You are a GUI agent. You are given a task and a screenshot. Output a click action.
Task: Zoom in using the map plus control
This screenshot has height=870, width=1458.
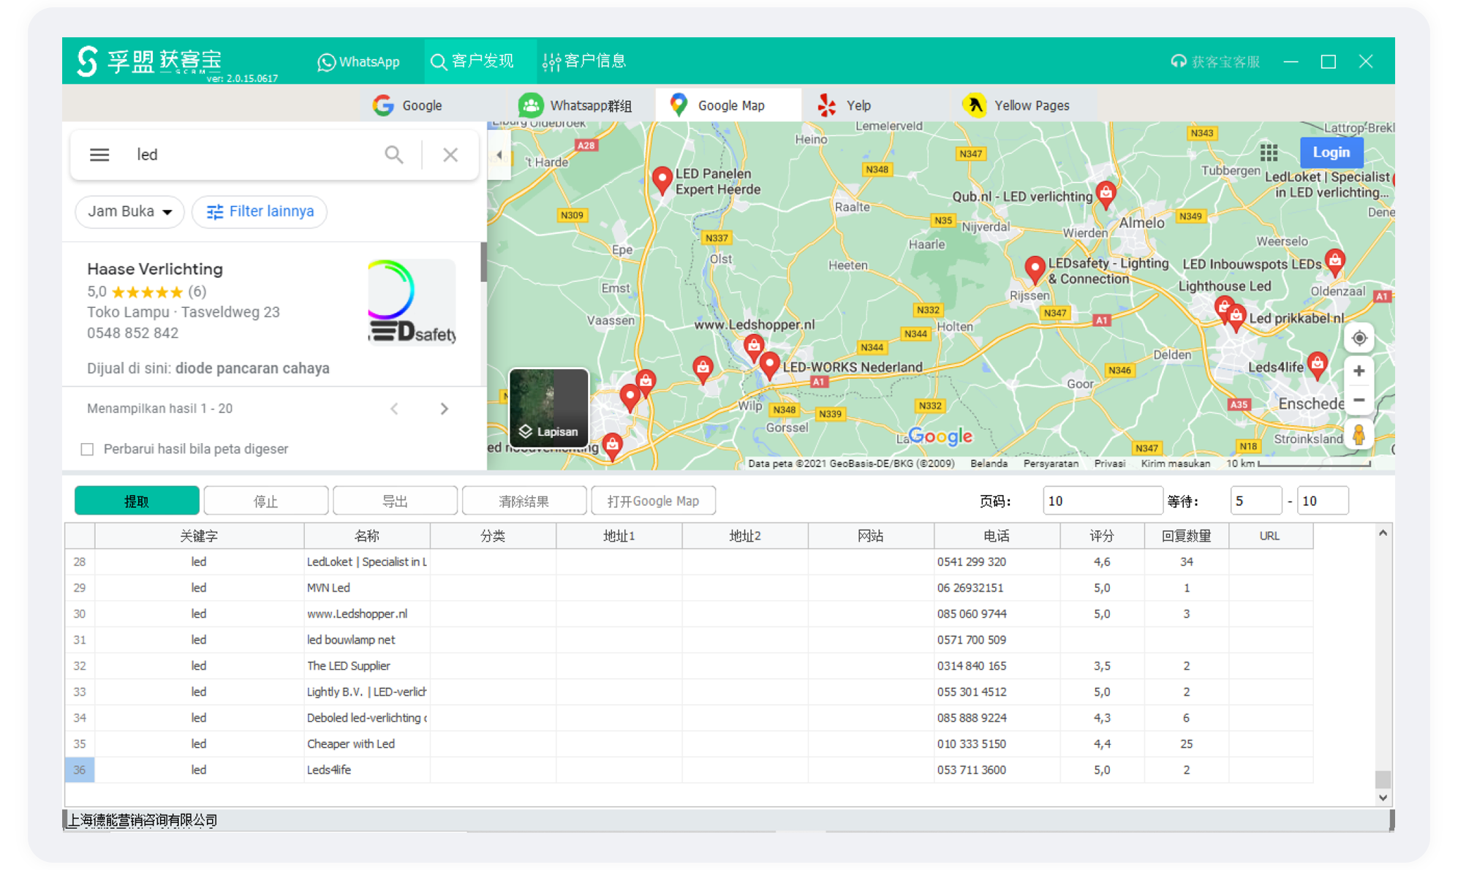click(x=1359, y=371)
